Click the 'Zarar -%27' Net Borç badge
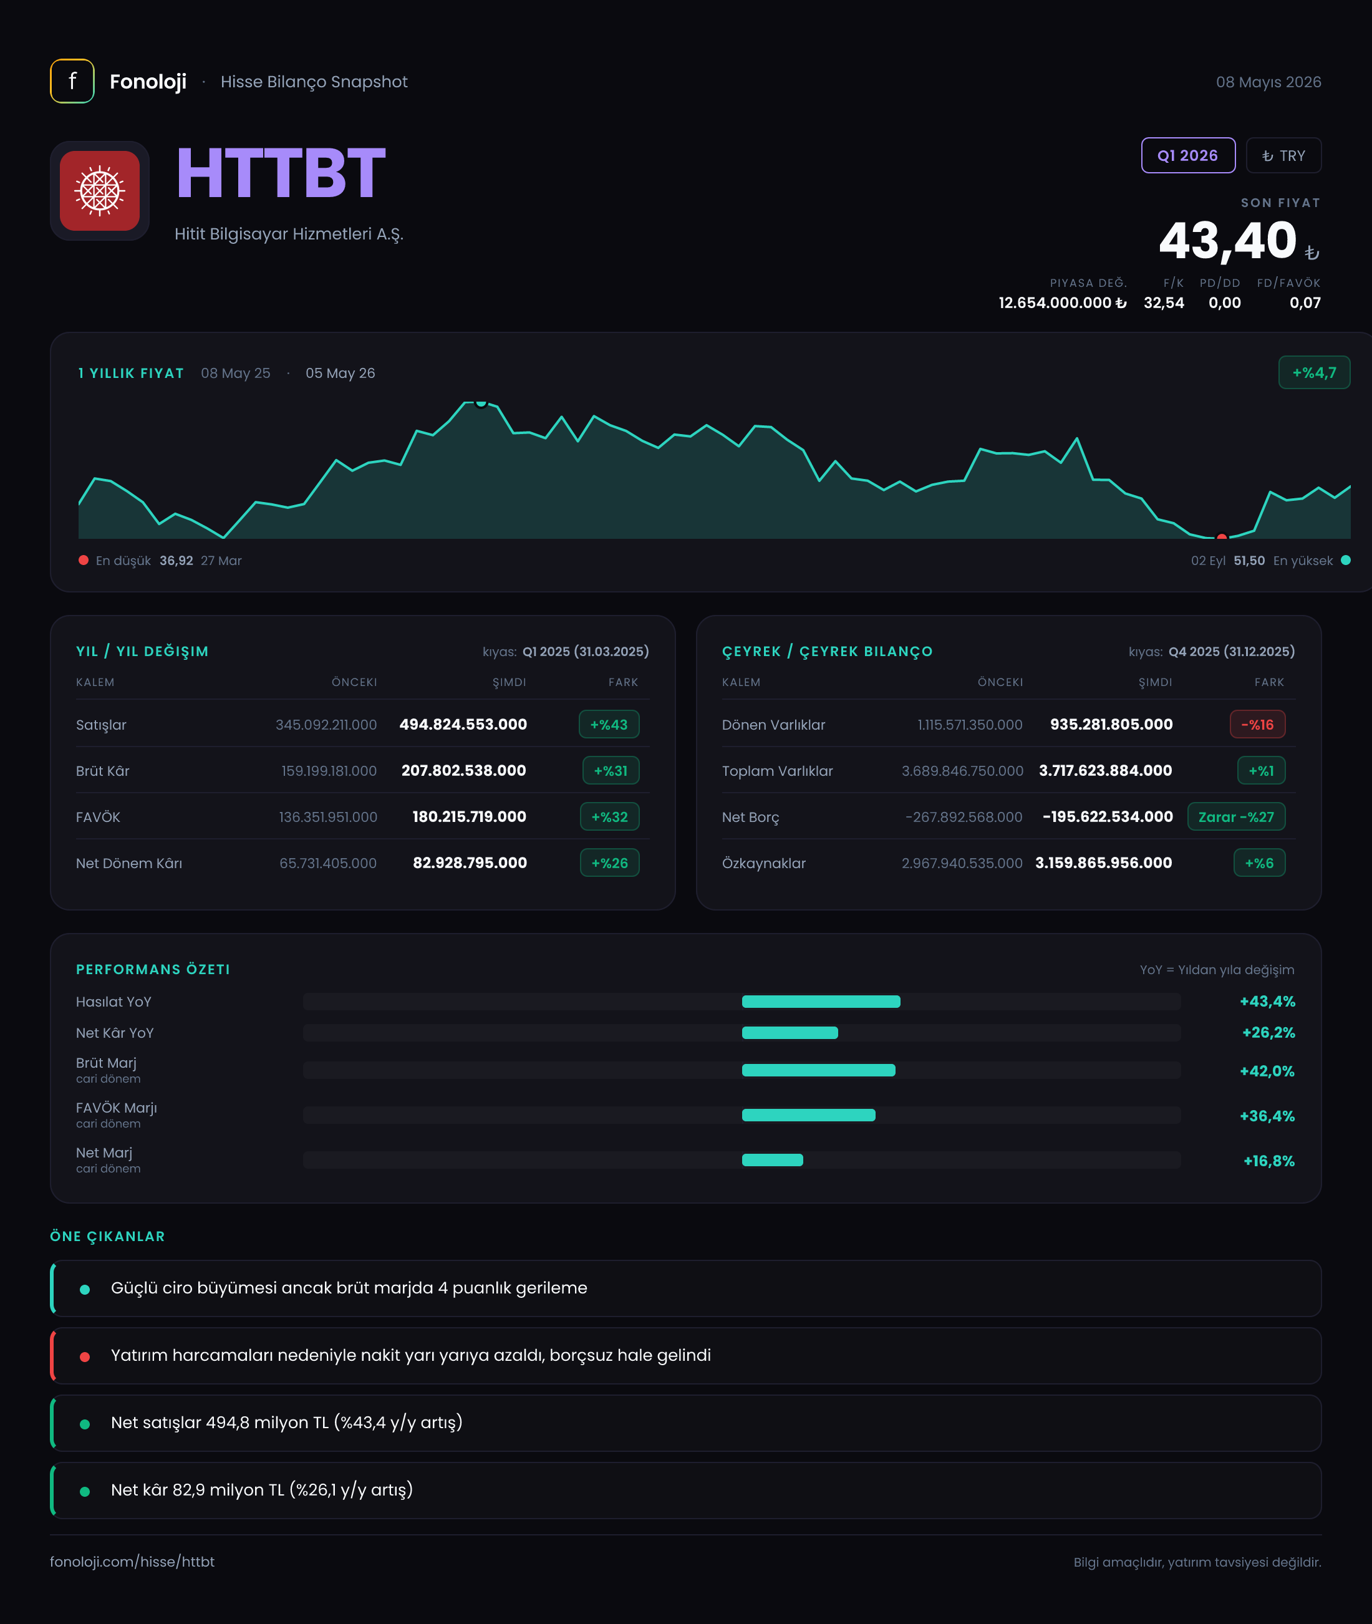The width and height of the screenshot is (1372, 1624). click(1237, 816)
